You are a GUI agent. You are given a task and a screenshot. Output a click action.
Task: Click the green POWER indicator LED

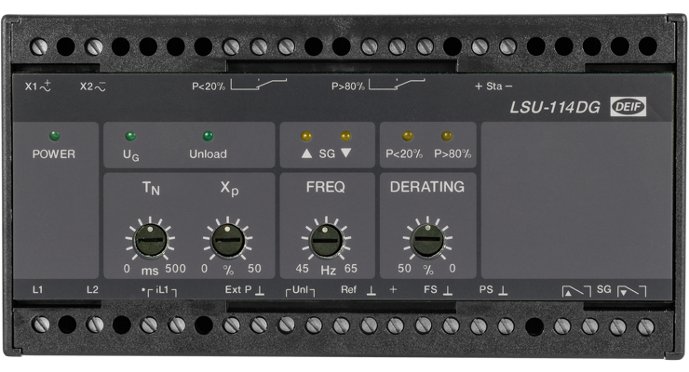(53, 136)
